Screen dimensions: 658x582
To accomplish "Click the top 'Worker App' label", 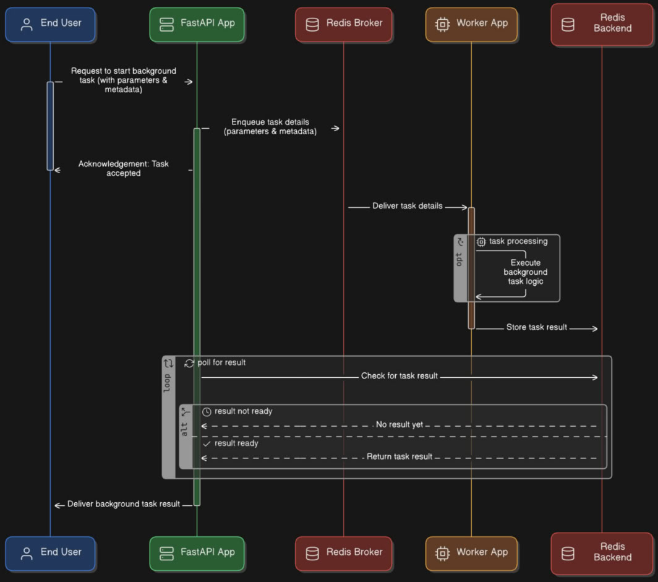I will pyautogui.click(x=482, y=23).
